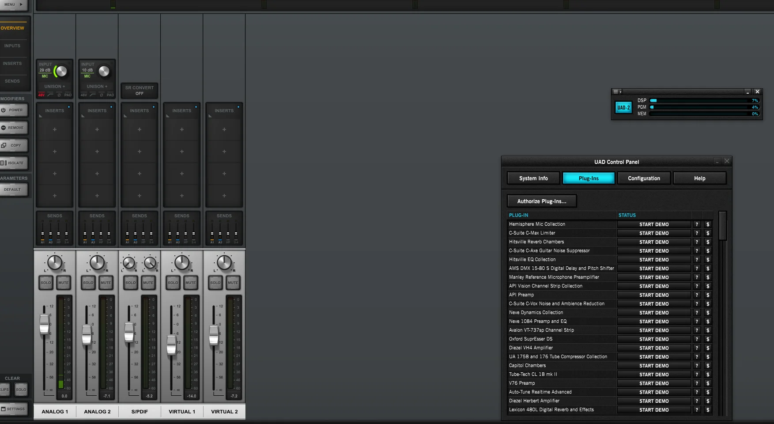The width and height of the screenshot is (774, 424).
Task: Enable PAD on ANALOG 2
Action: (x=110, y=95)
